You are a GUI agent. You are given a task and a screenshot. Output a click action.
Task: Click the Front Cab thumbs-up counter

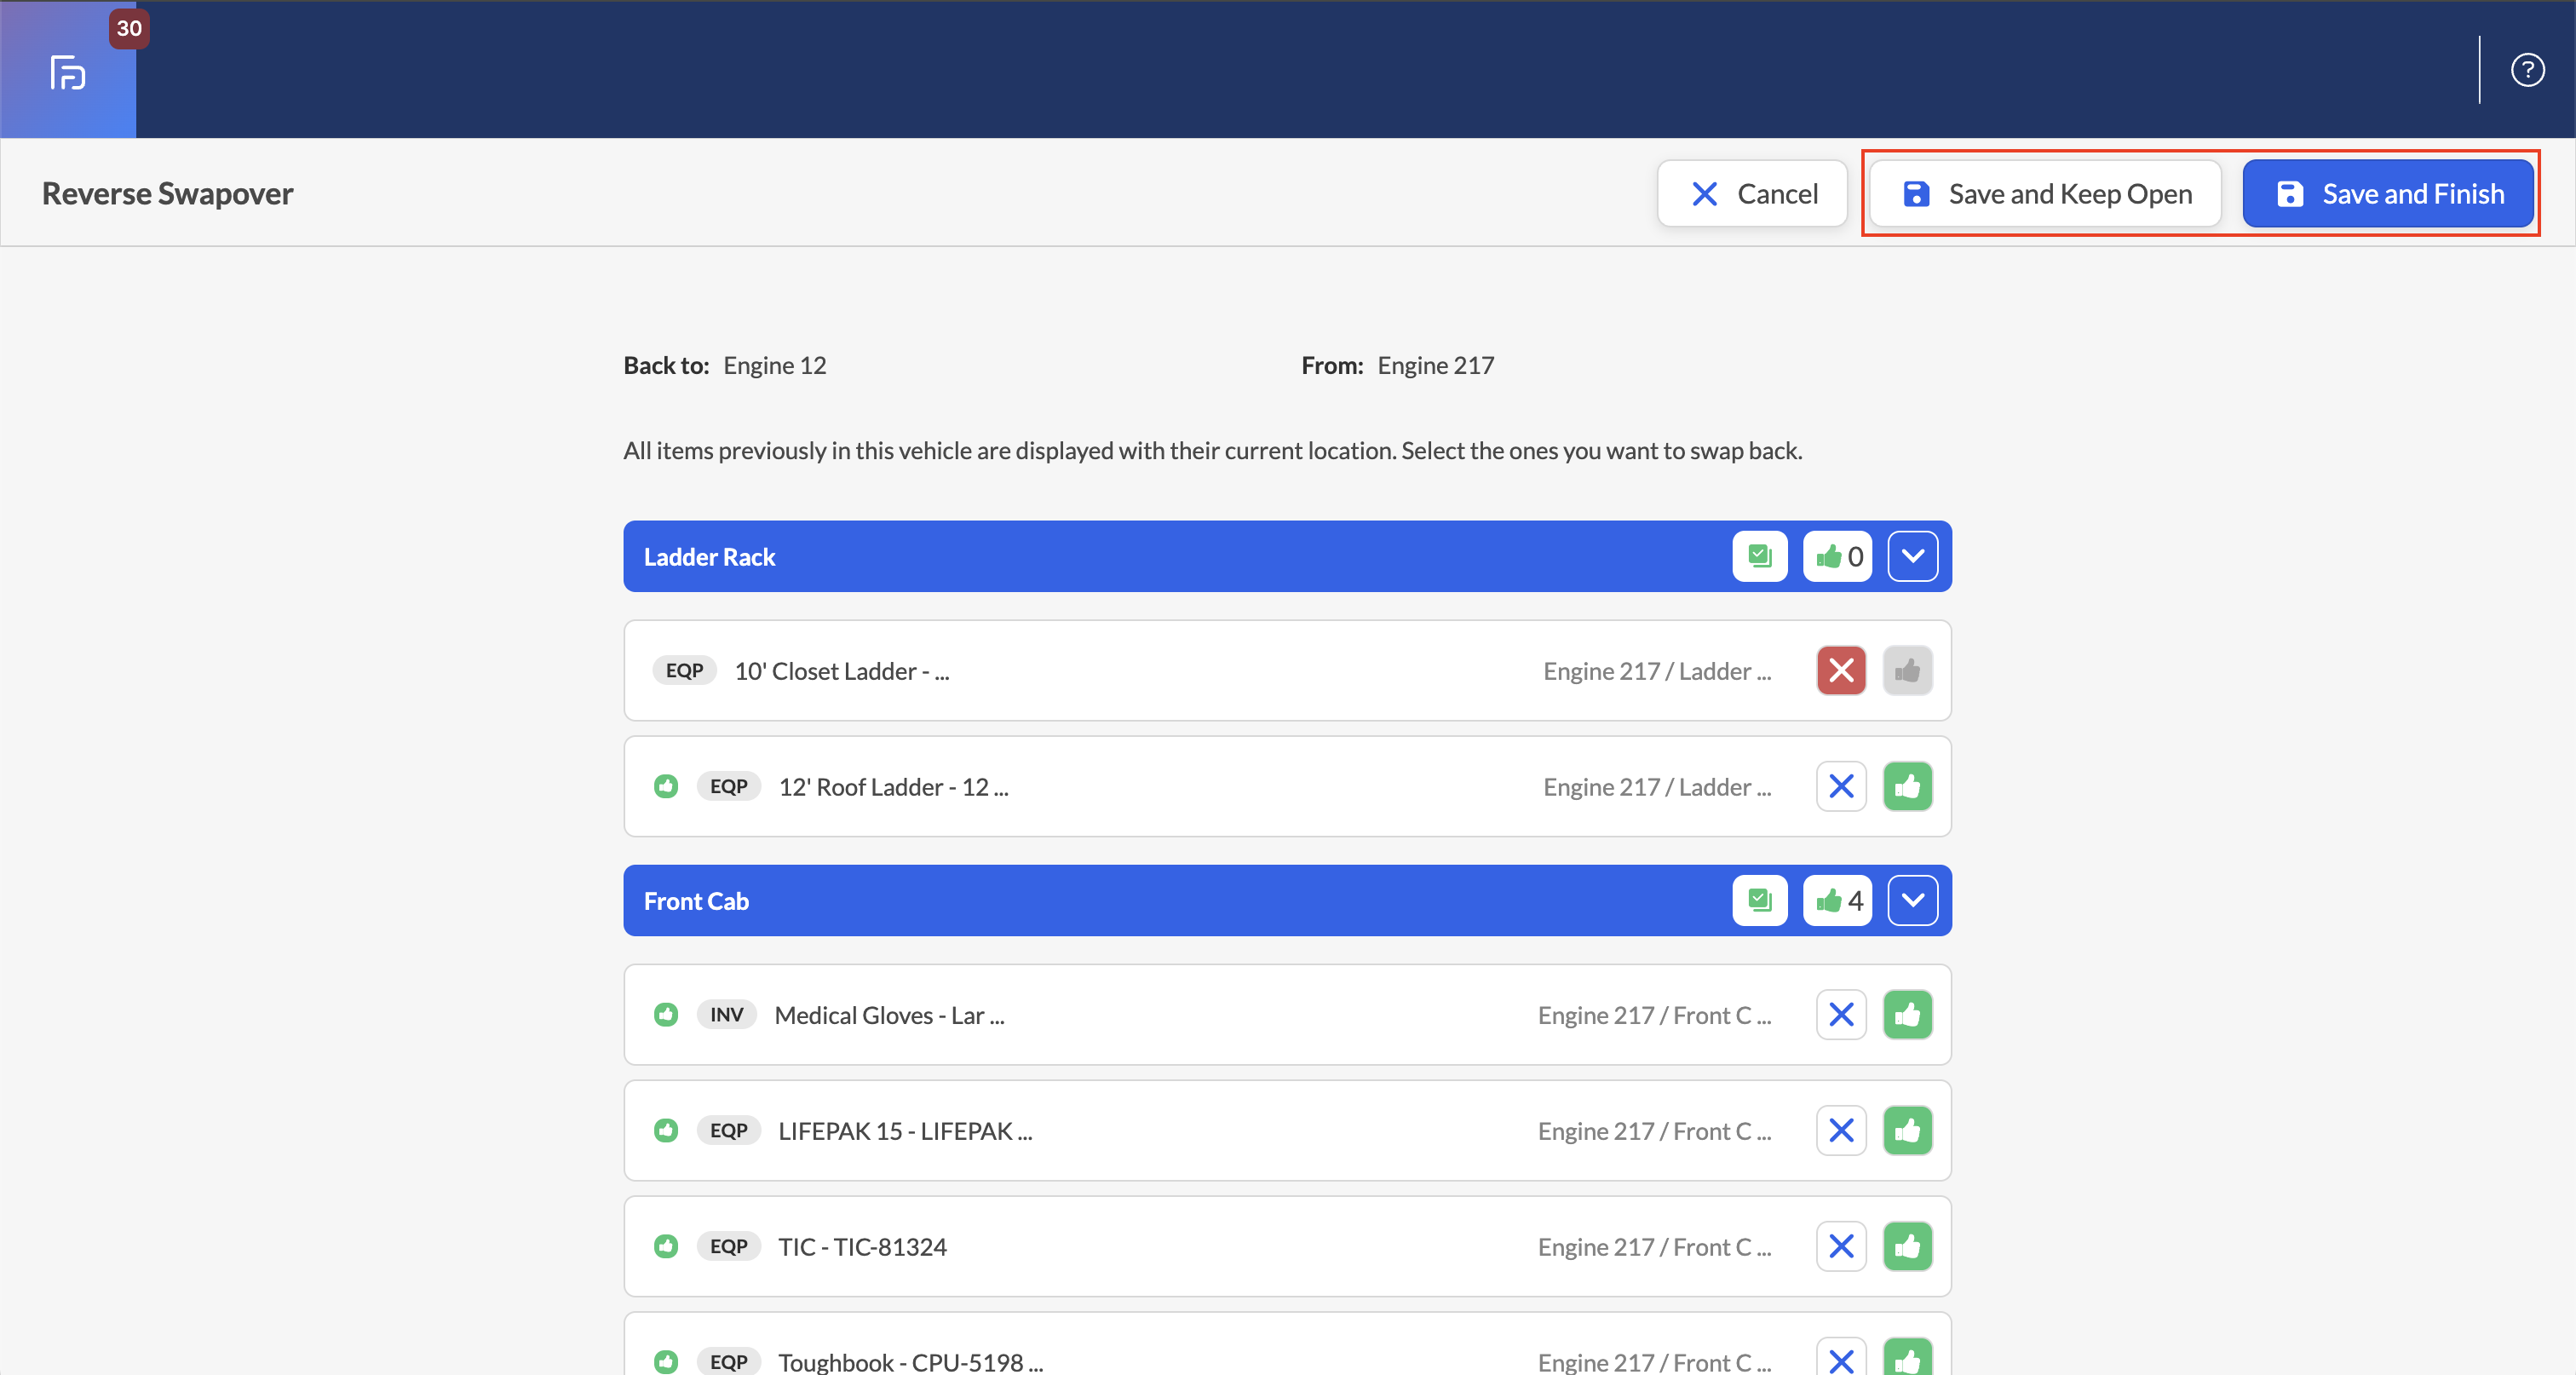point(1837,900)
